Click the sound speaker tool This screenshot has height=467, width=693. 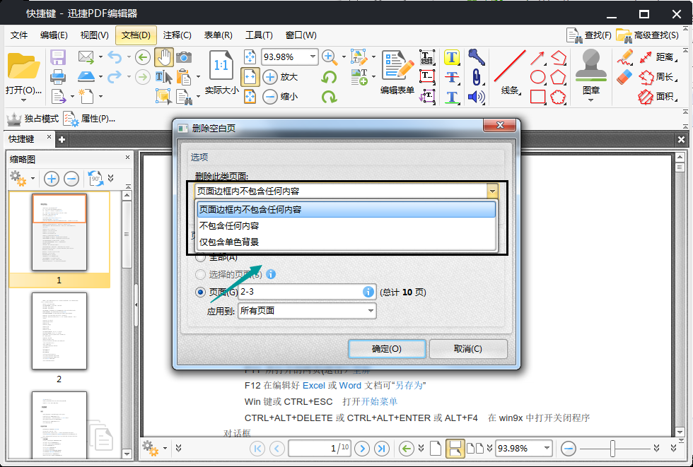tap(477, 97)
